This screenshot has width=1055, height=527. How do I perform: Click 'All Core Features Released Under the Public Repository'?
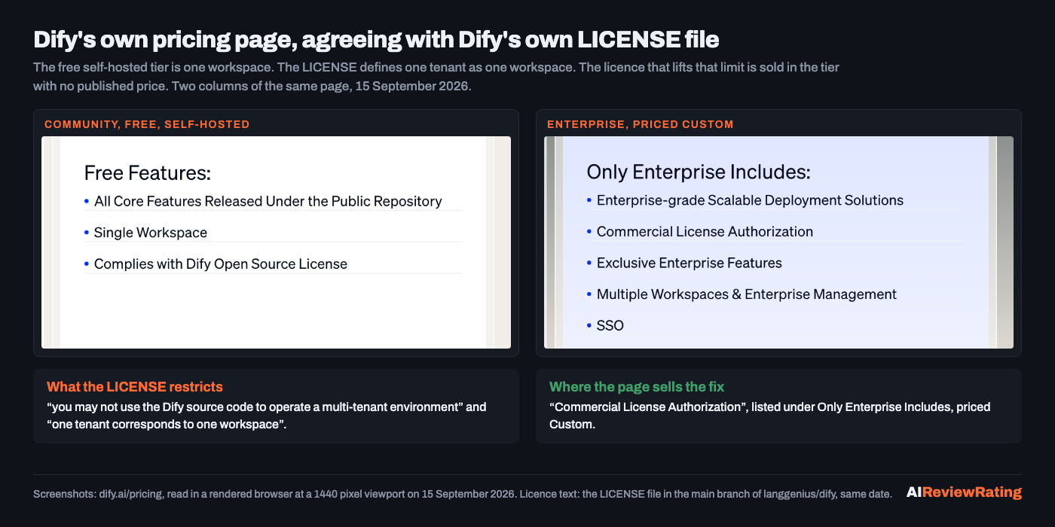pyautogui.click(x=268, y=202)
